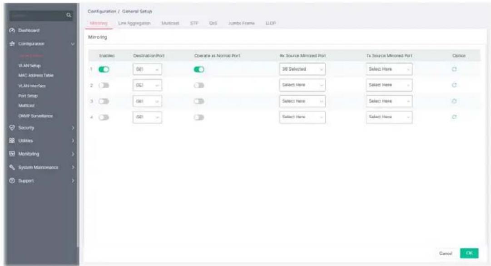Open row 4 Tx Source Mirrored Port dropdown
Image resolution: width=491 pixels, height=266 pixels.
(x=389, y=117)
